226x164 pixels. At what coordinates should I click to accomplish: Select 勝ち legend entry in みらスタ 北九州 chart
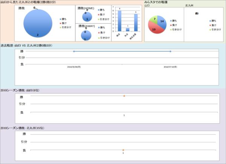tap(213, 21)
